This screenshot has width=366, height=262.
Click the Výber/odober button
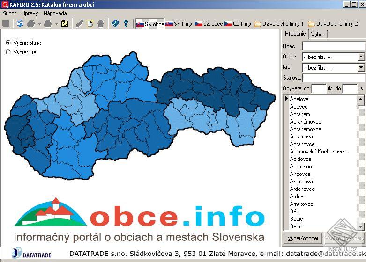[303, 238]
